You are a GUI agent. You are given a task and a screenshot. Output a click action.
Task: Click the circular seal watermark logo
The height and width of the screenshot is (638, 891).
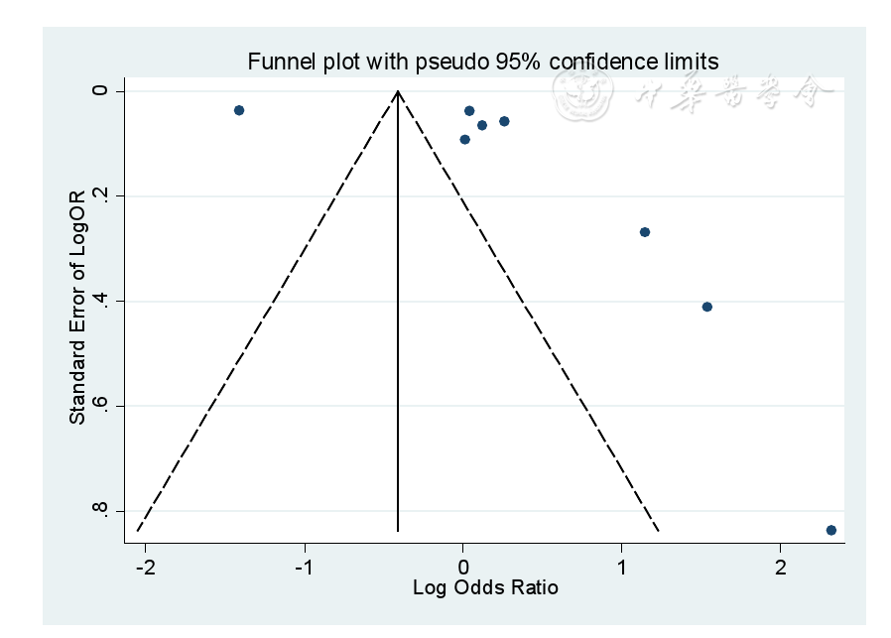584,95
